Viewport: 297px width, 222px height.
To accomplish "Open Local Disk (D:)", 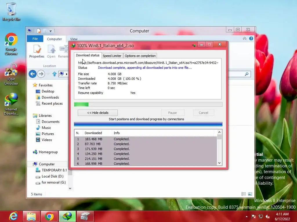I will [52, 176].
